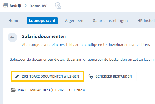Go back using the left arrow button
The height and width of the screenshot is (104, 155).
pos(12,37)
